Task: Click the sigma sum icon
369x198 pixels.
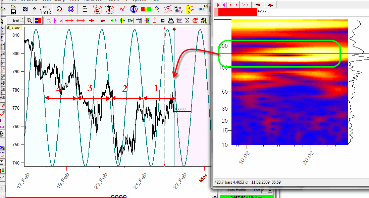Action: coord(187,20)
